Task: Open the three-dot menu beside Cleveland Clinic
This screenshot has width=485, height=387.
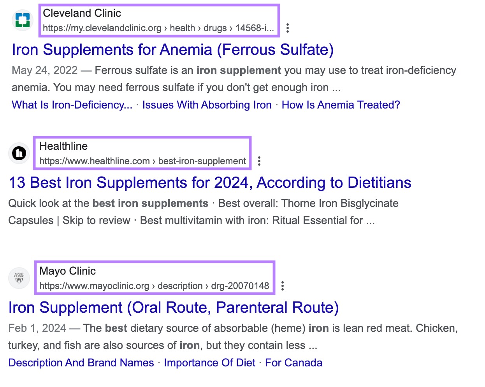Action: point(288,28)
